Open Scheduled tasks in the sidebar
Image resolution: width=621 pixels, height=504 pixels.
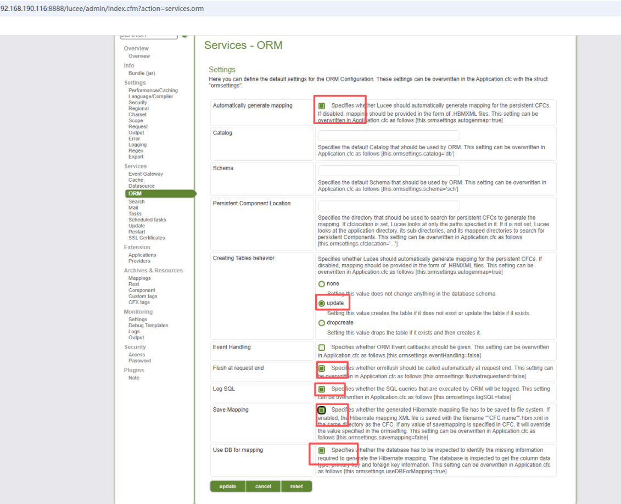[x=147, y=220]
